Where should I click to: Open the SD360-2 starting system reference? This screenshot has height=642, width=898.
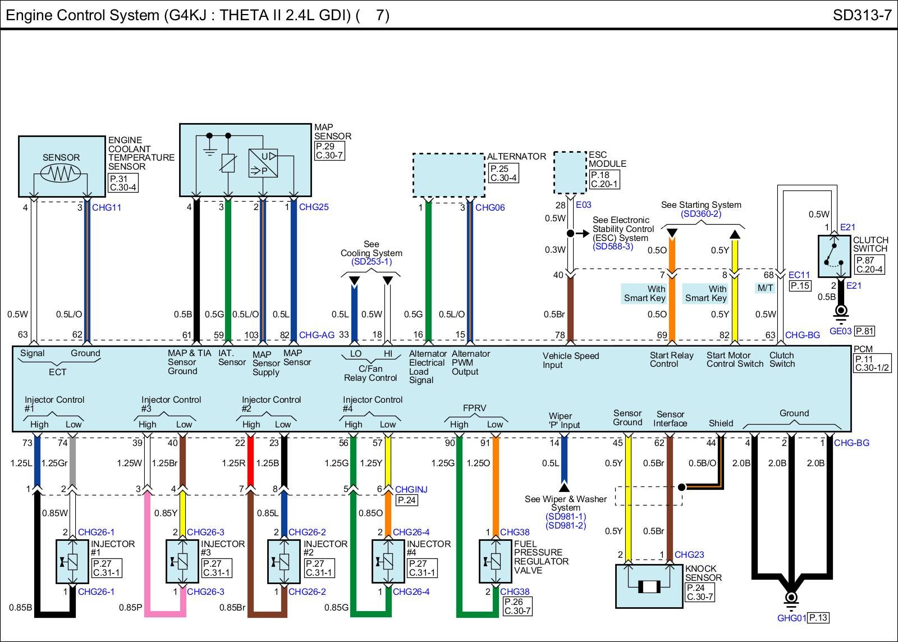700,214
